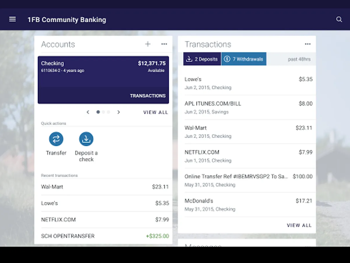Click the $12,371.75 available balance
The image size is (350, 263).
click(152, 63)
